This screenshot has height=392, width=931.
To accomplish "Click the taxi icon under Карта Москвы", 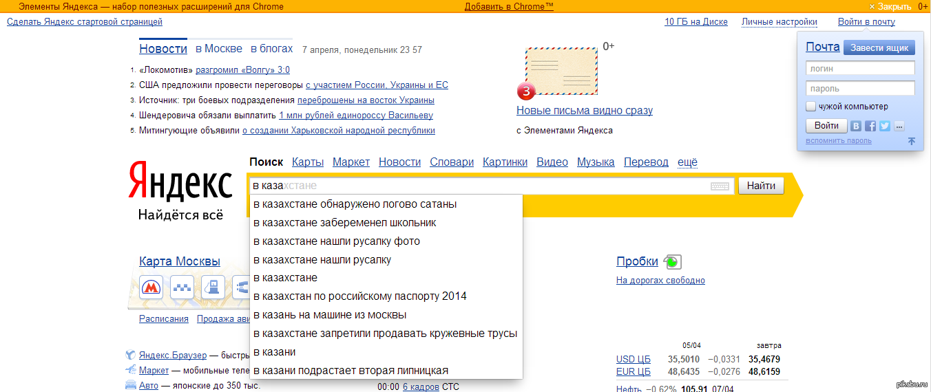I will [182, 286].
